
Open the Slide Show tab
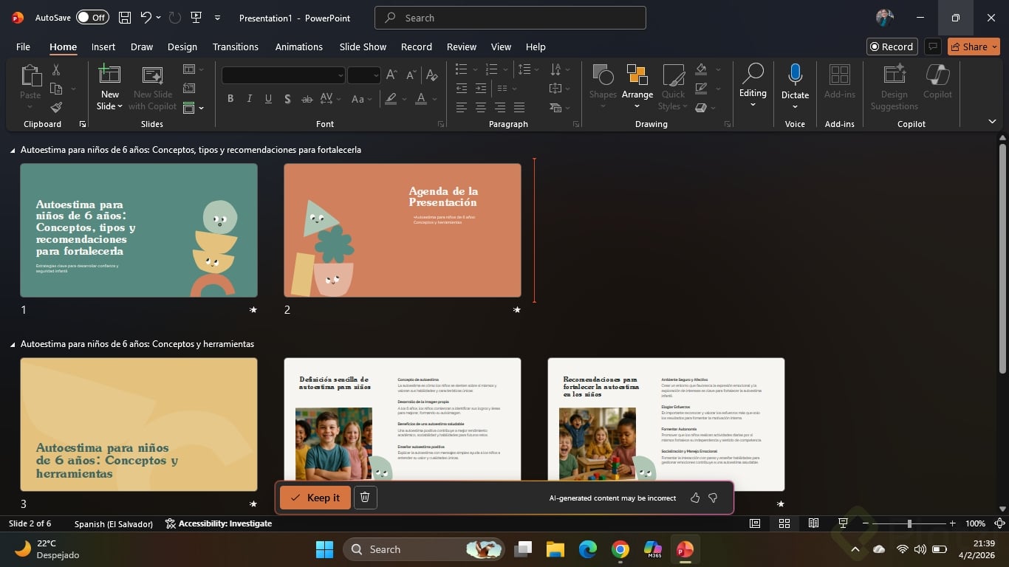363,47
